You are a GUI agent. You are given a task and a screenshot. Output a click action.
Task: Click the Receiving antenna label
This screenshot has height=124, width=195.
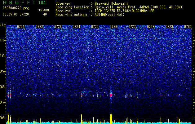point(71,15)
